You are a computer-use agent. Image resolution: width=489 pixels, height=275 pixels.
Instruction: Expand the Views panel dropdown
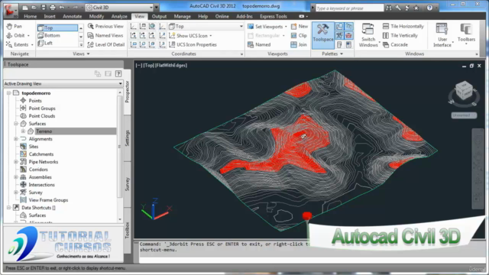point(81,54)
